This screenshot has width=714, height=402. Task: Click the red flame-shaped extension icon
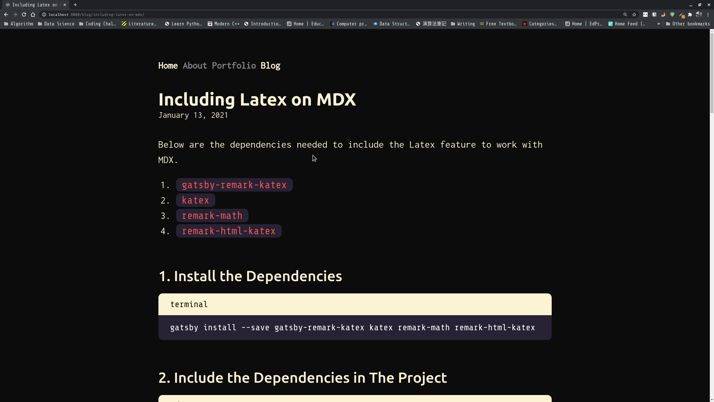coord(663,15)
